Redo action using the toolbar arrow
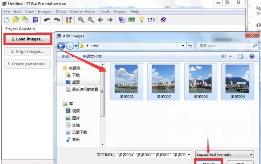 click(x=57, y=20)
